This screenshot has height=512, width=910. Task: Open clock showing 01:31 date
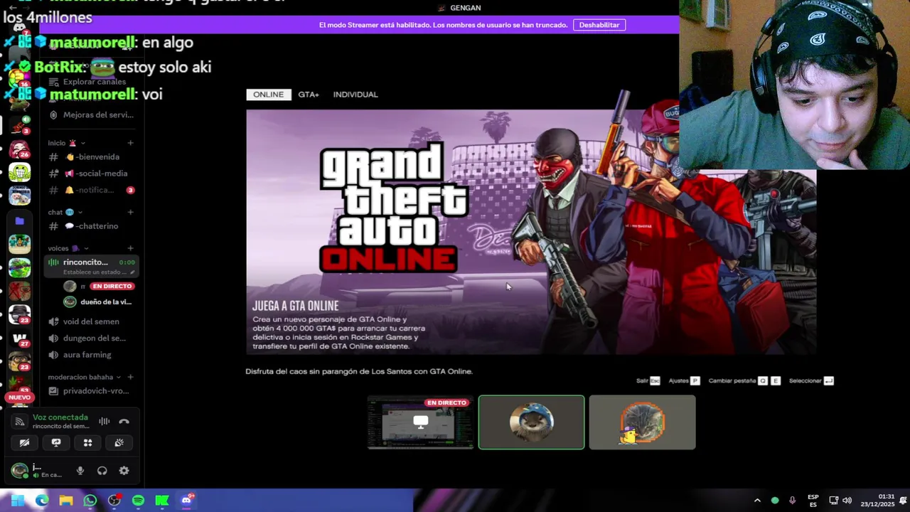click(878, 501)
